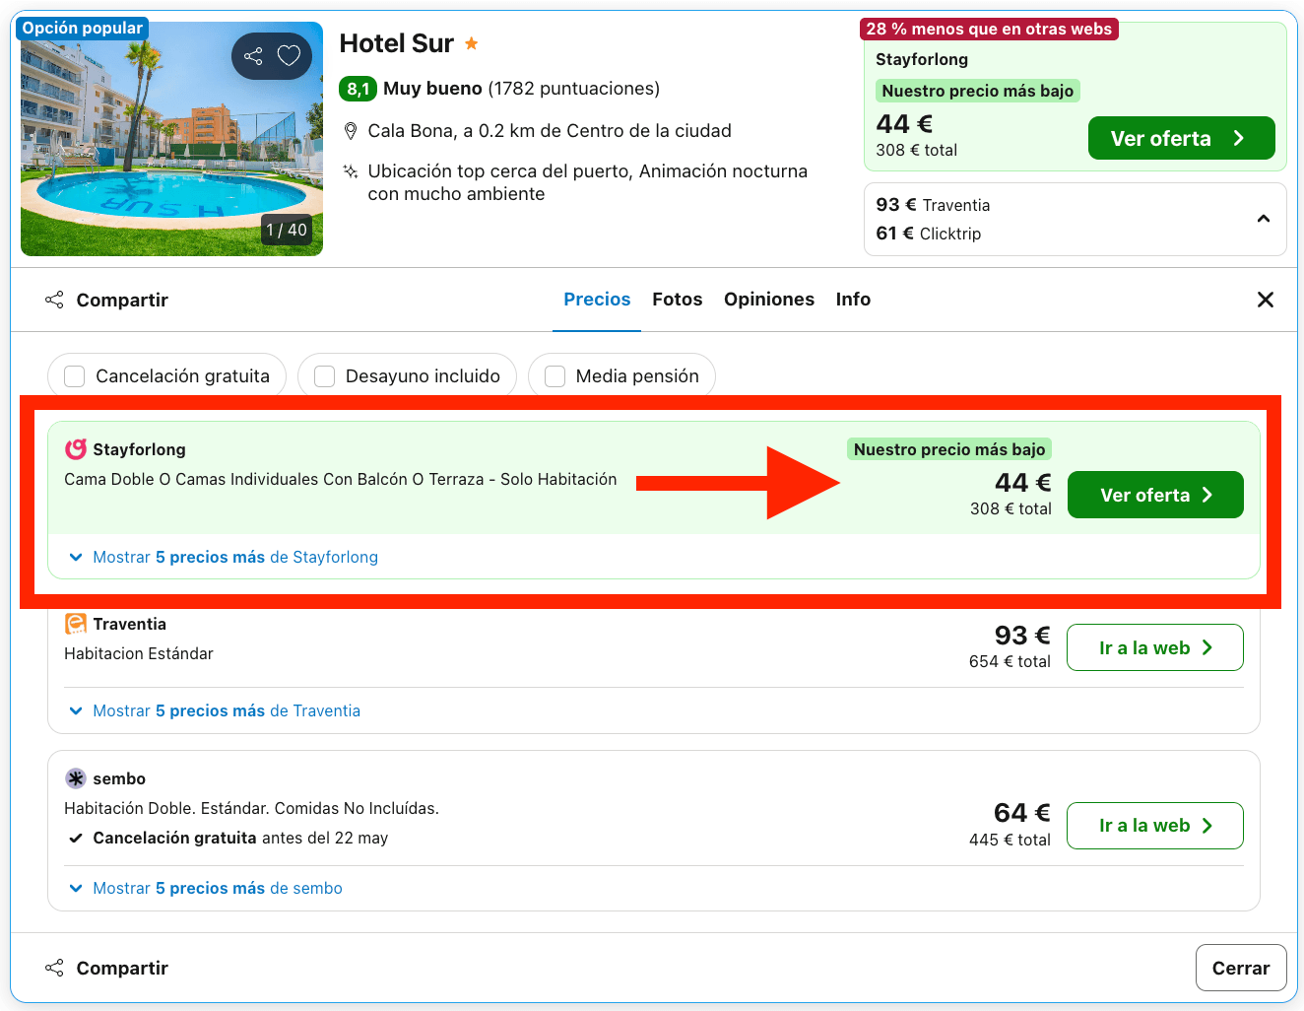Screen dimensions: 1304x1011
Task: Click the sparkle icon next to Ubicación top
Action: [350, 171]
